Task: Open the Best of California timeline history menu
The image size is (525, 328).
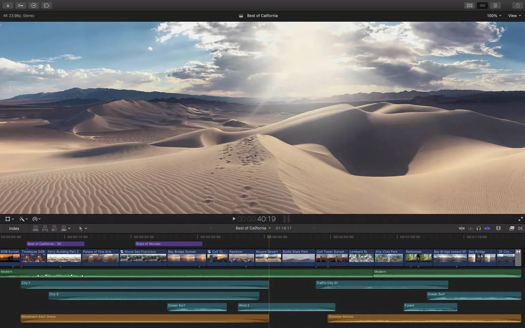Action: pos(253,228)
